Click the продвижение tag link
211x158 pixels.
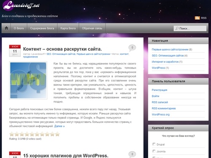[30, 57]
